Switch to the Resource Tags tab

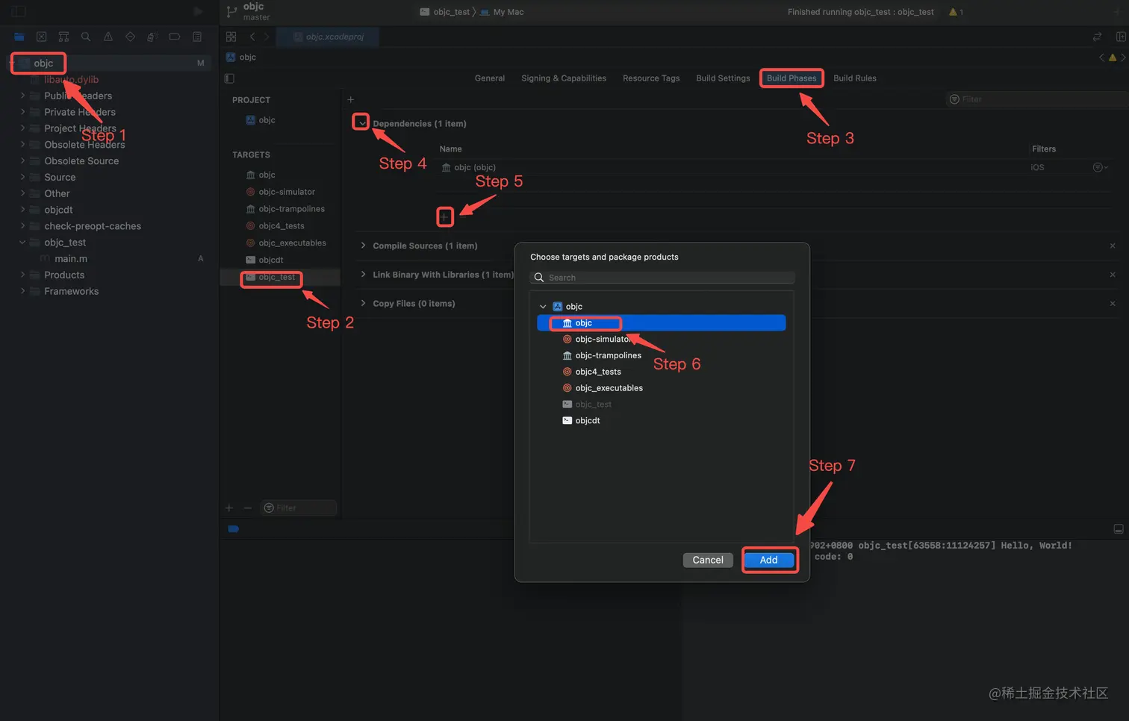[651, 78]
